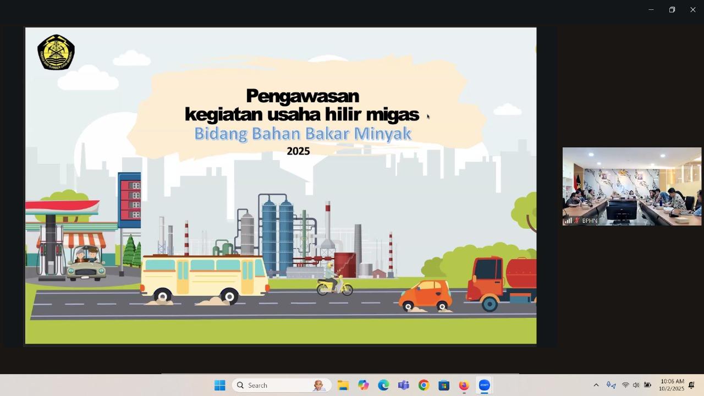Open notification bell in system tray
Image resolution: width=704 pixels, height=396 pixels.
click(x=691, y=385)
